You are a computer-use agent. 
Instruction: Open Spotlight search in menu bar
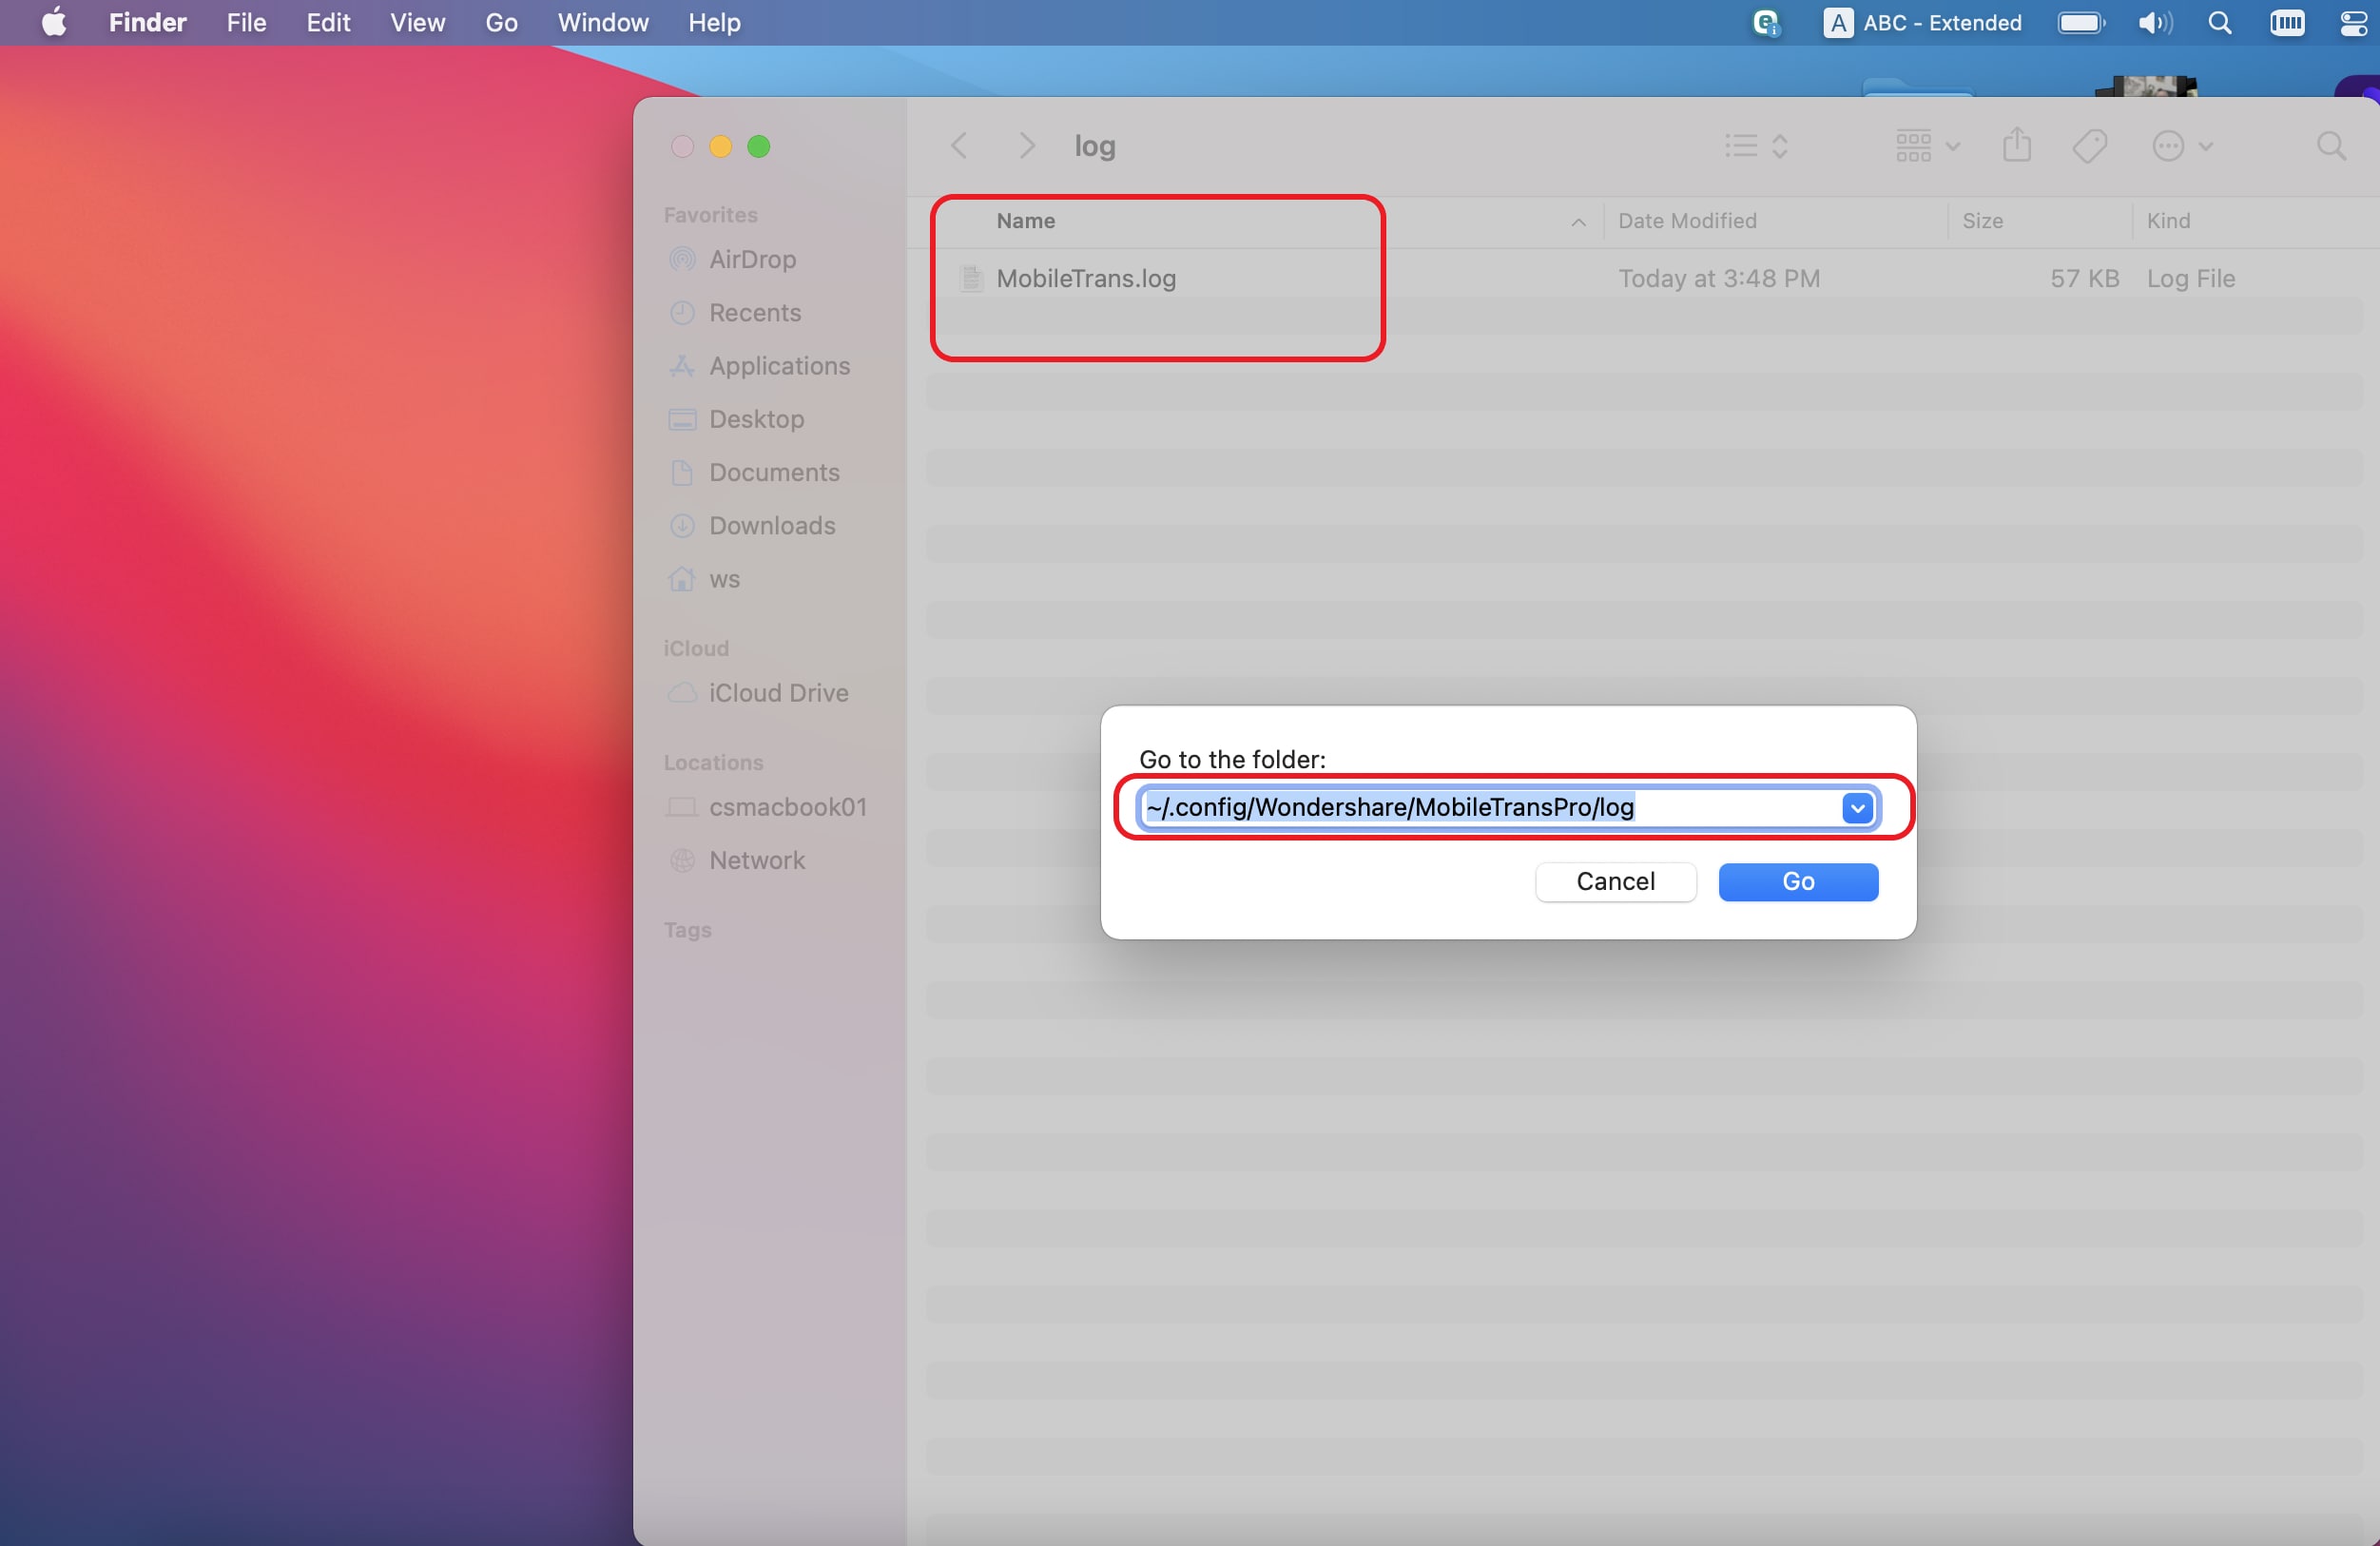pos(2220,22)
